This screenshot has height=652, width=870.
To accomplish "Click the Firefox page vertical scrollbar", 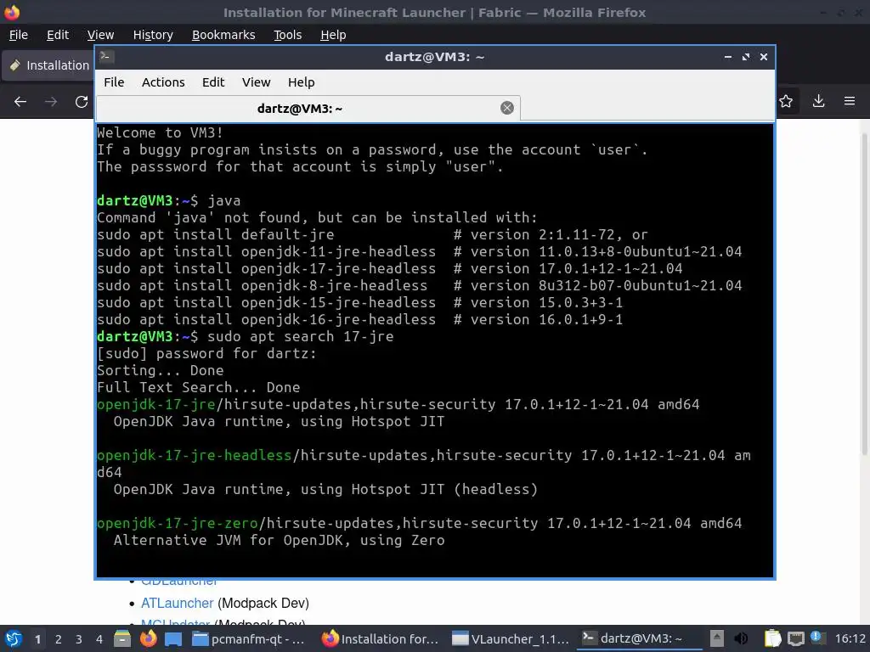I will click(x=864, y=294).
